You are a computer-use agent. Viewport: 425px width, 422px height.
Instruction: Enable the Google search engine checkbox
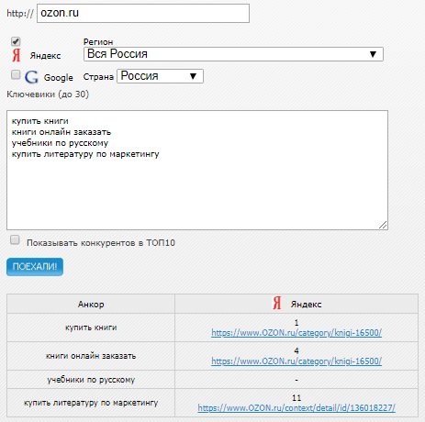(16, 74)
